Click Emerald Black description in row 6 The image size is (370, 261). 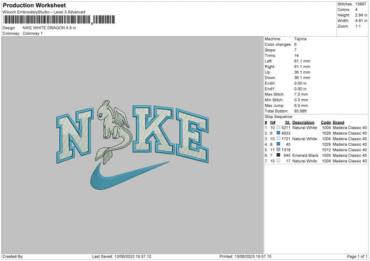pos(305,156)
